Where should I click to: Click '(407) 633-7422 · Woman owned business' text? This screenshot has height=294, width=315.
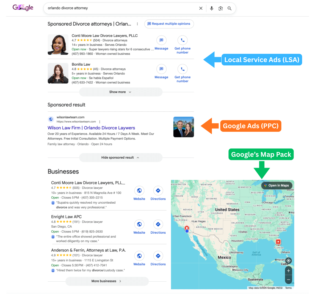[x=101, y=82]
